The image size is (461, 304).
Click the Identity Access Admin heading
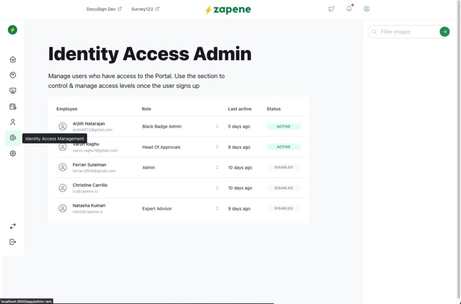tap(150, 54)
